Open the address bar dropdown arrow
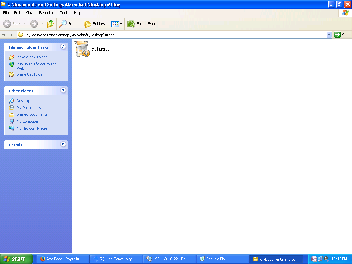Screen dimensions: 352x264 [x=329, y=35]
